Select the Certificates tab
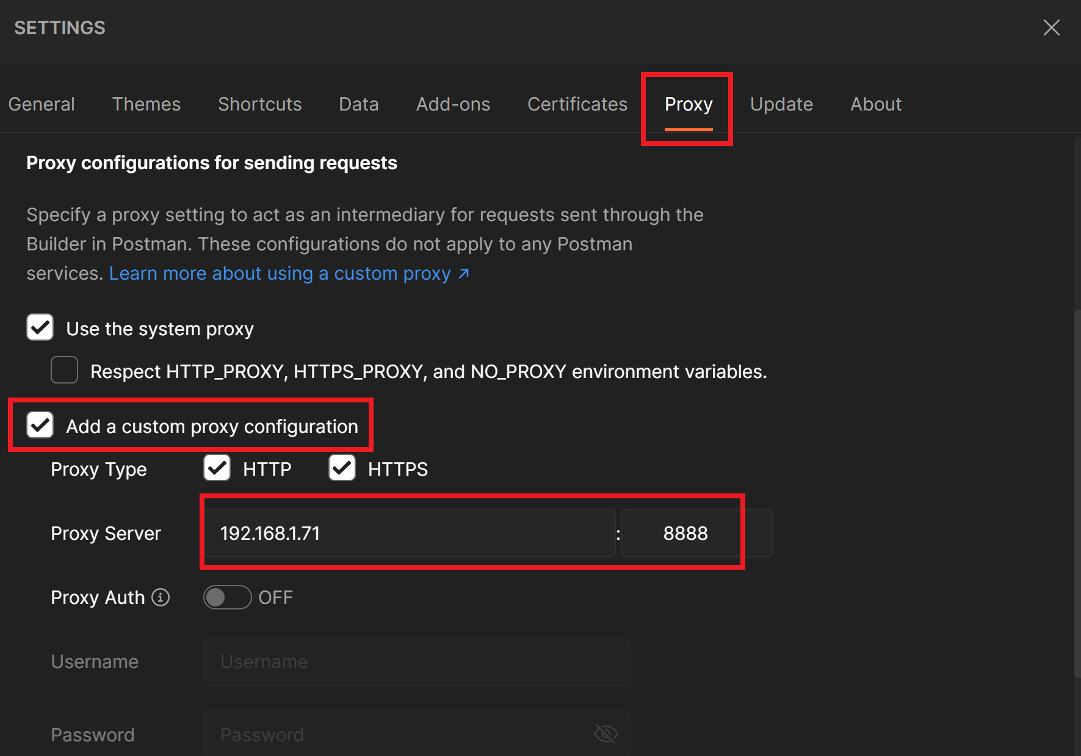The width and height of the screenshot is (1081, 756). point(577,104)
